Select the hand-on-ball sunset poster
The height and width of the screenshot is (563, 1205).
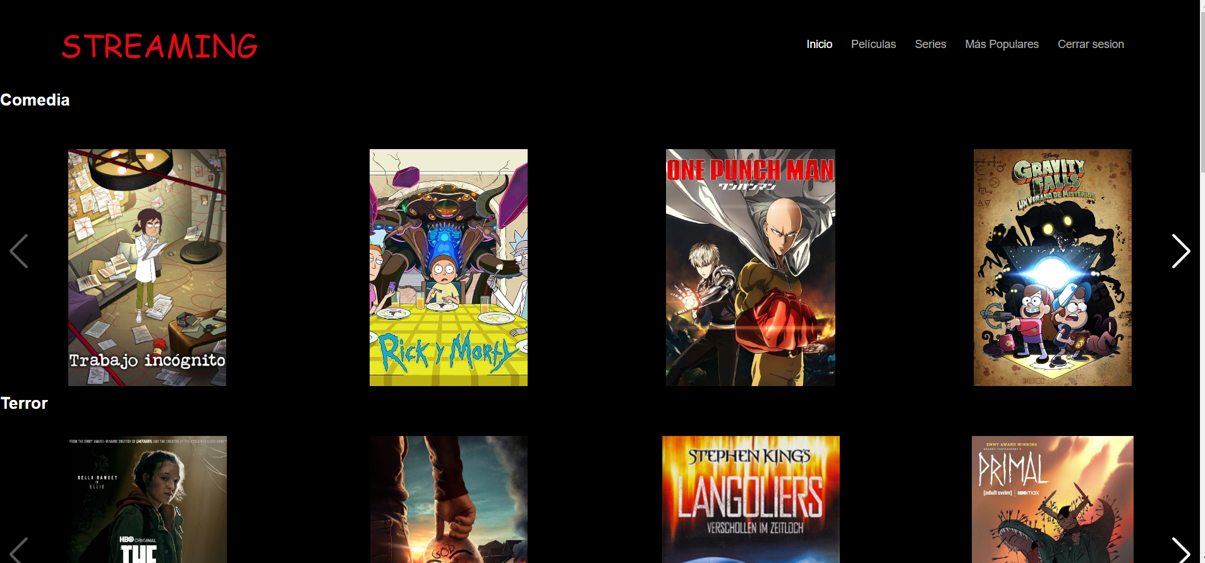click(448, 499)
